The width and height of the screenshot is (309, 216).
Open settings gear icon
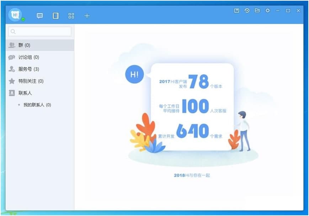(267, 10)
